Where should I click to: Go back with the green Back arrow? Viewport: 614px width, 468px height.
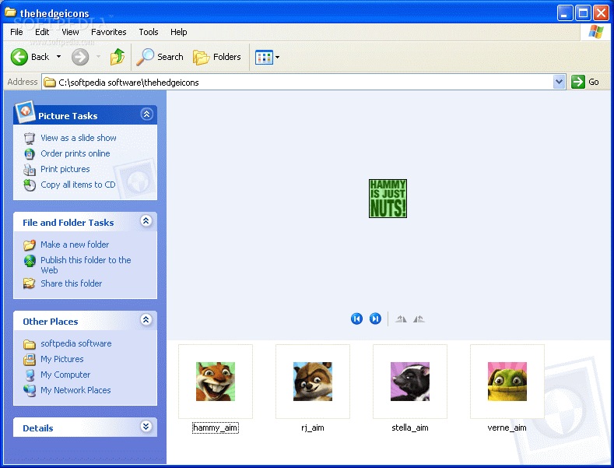pyautogui.click(x=30, y=57)
